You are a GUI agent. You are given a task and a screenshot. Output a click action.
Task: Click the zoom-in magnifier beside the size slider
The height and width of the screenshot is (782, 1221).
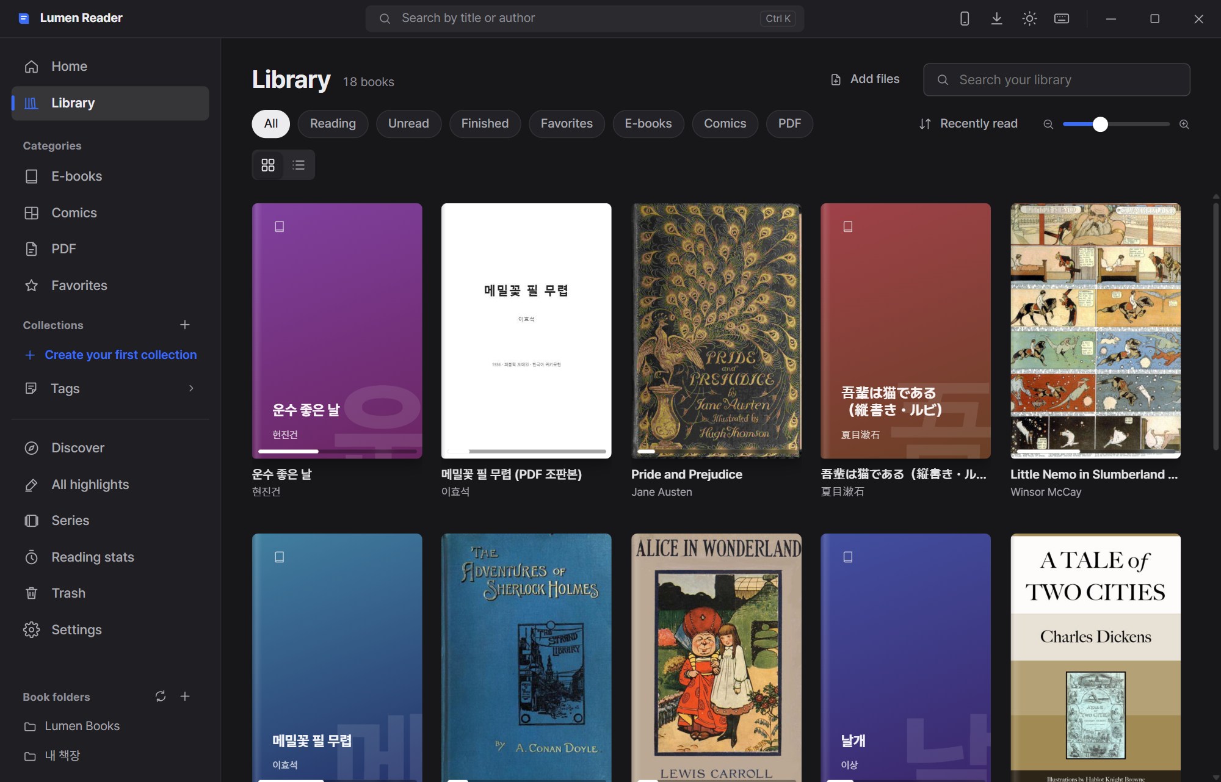click(1184, 124)
